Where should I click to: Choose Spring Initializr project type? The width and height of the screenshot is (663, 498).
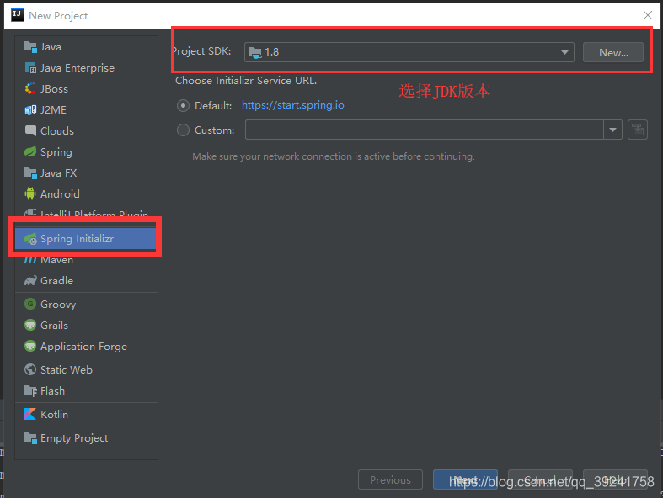86,239
